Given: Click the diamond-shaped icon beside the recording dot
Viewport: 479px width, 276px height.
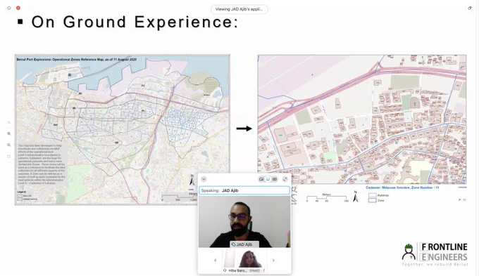Looking at the screenshot, I should pyautogui.click(x=9, y=8).
